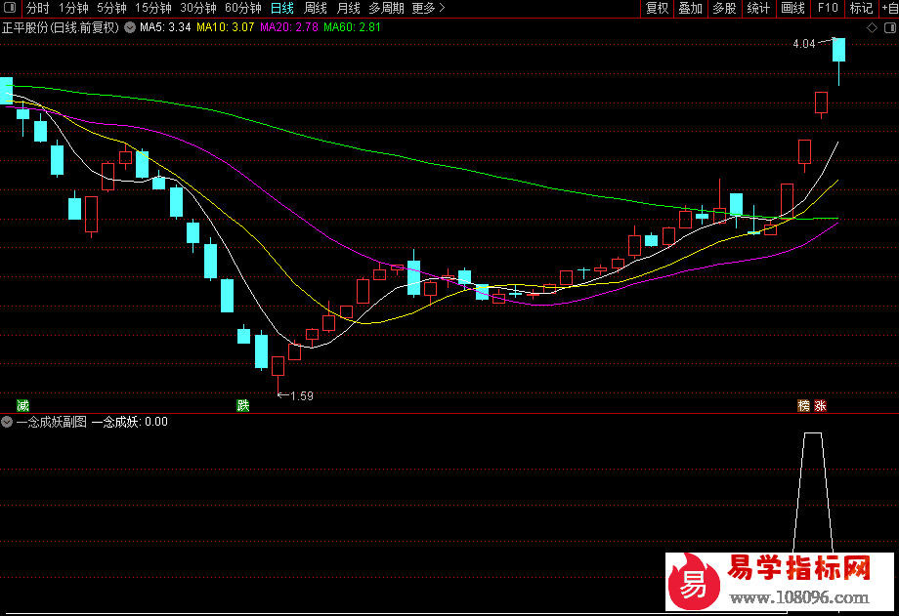Expand the 一念成妖副图 indicator dropdown arrow
The width and height of the screenshot is (899, 616).
pos(7,422)
